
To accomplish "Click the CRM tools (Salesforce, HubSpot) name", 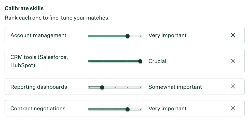I will tap(39, 61).
